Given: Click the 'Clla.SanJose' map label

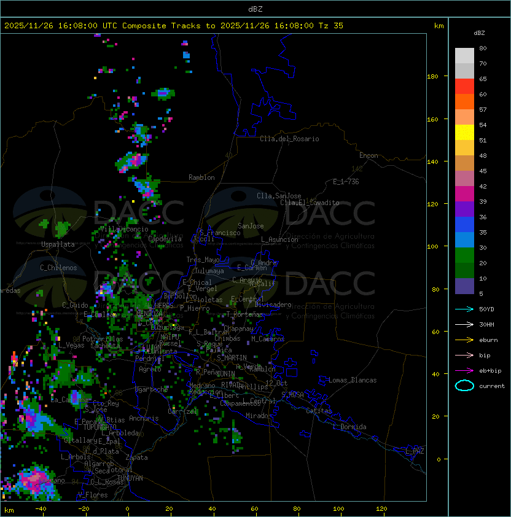Looking at the screenshot, I should click(279, 196).
